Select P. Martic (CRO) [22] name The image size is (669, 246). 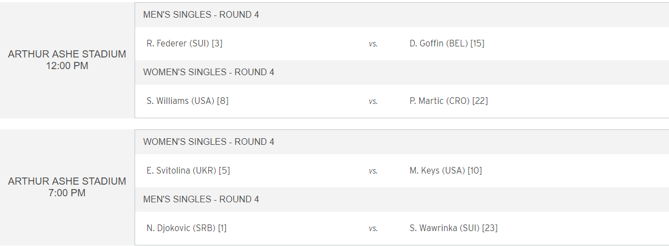(449, 101)
